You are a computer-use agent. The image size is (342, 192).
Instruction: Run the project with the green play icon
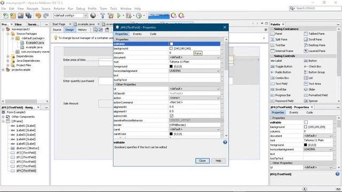click(x=119, y=15)
